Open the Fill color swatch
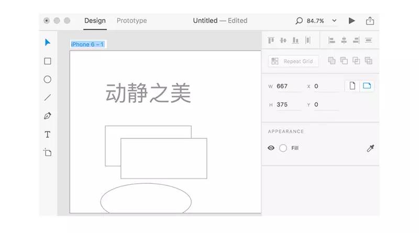Screen dimensions: 419x233 pos(283,148)
